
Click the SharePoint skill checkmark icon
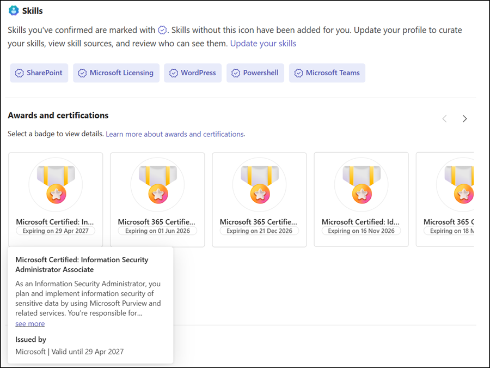20,73
